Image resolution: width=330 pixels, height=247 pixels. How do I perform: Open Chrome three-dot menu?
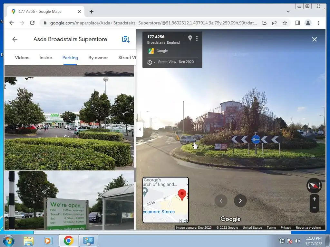pyautogui.click(x=318, y=23)
